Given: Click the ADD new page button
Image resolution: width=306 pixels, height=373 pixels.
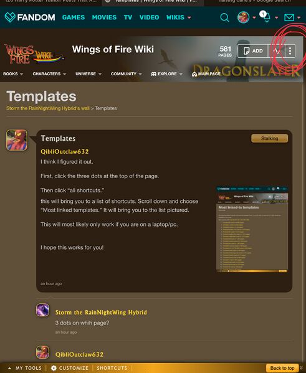Looking at the screenshot, I should pos(253,51).
